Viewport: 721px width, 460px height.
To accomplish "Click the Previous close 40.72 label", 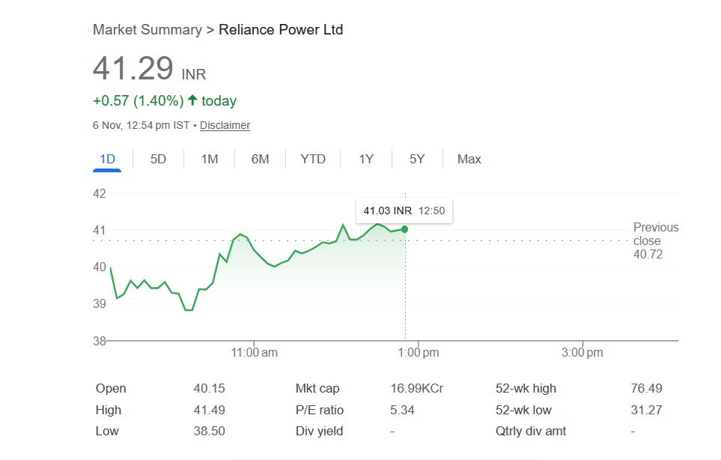I will point(655,240).
